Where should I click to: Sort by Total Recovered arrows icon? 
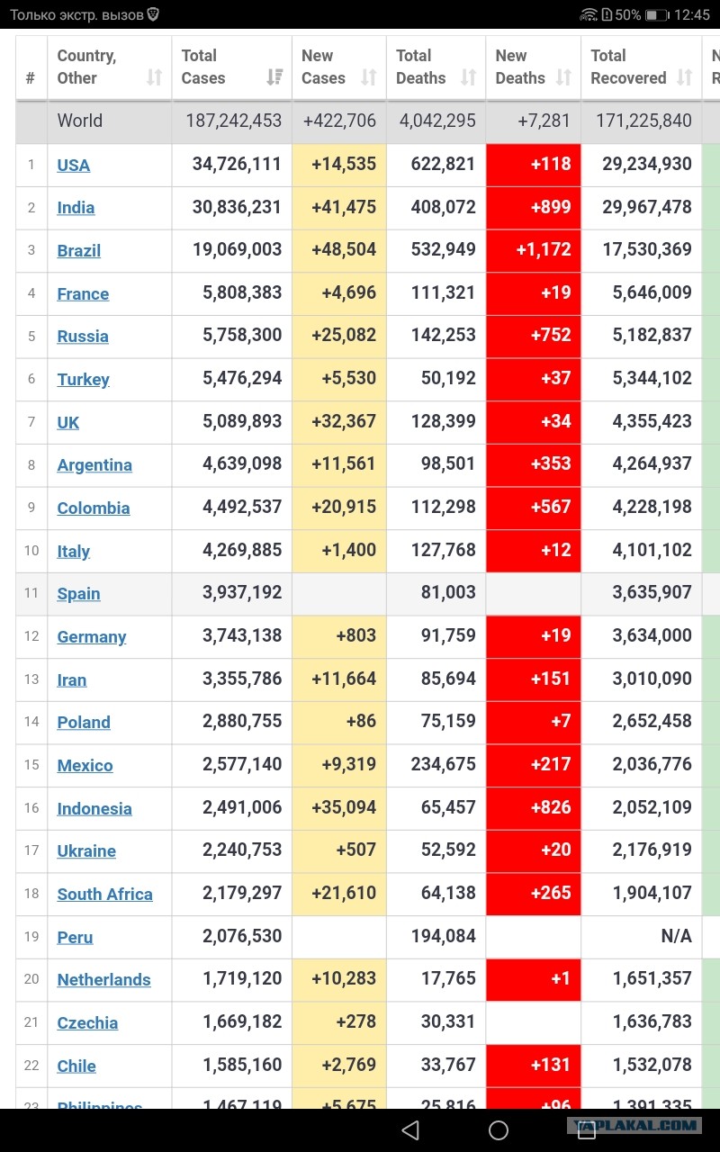click(684, 77)
